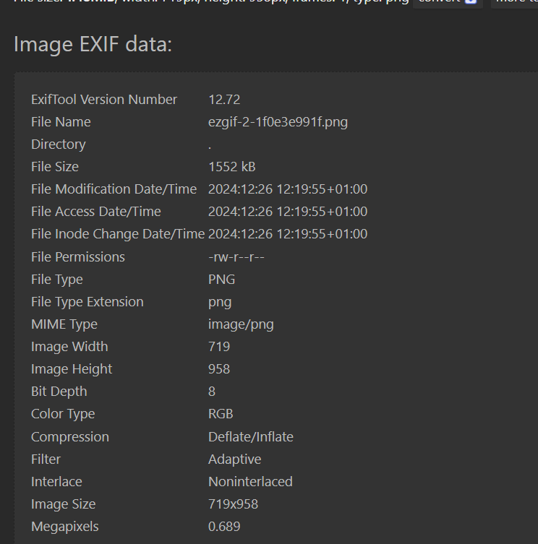Click the File Permissions value -rw-r--r--
This screenshot has width=538, height=544.
(236, 257)
